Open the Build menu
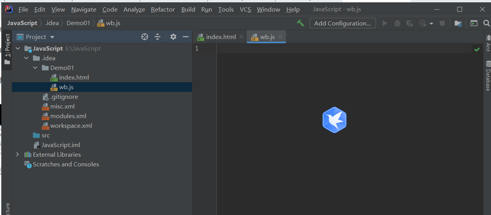 pyautogui.click(x=188, y=9)
